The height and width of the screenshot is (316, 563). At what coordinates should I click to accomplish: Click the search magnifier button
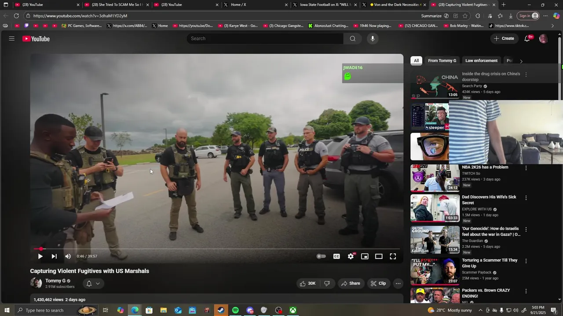352,39
